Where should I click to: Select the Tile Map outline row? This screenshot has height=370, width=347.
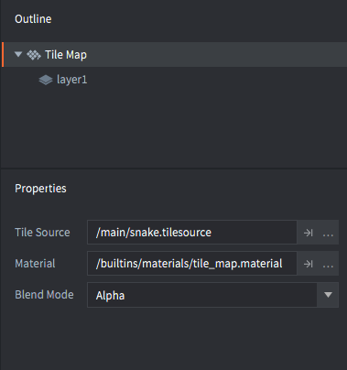click(x=174, y=55)
